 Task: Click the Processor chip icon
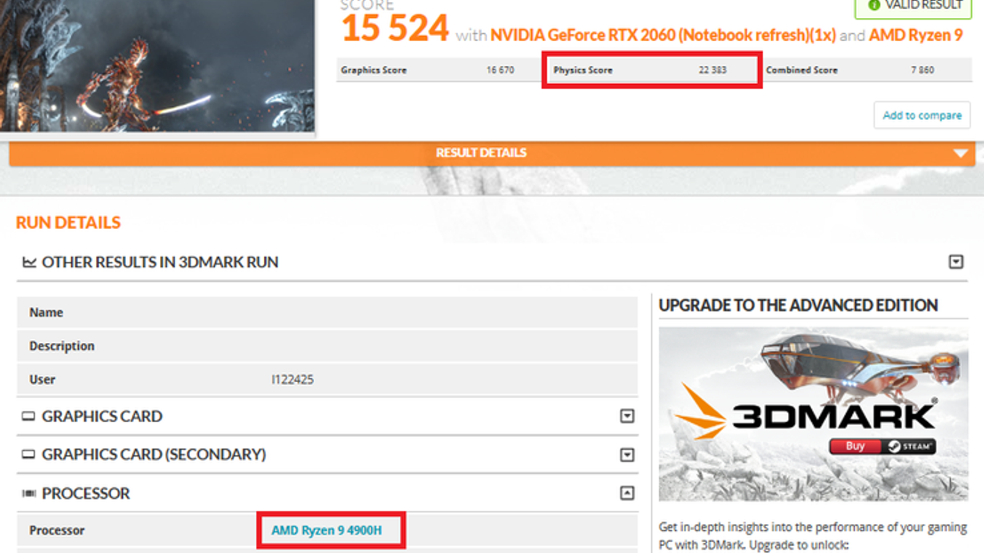28,493
